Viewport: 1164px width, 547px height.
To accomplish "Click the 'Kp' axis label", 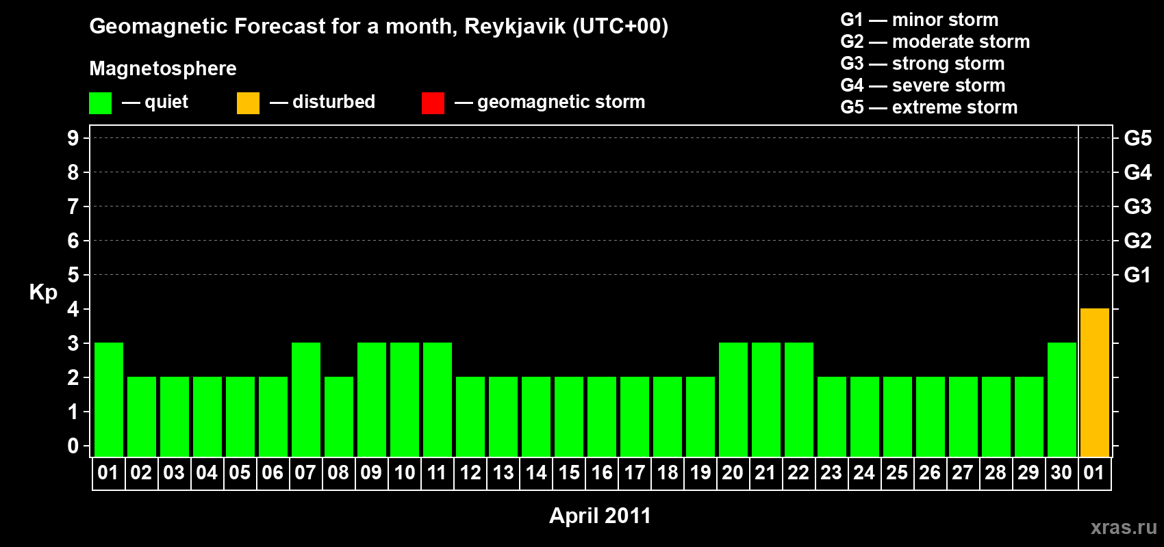I will tap(43, 293).
